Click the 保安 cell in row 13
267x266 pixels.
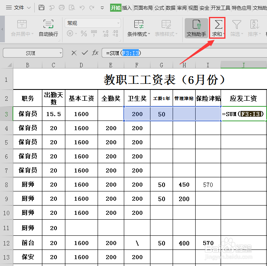pyautogui.click(x=27, y=257)
